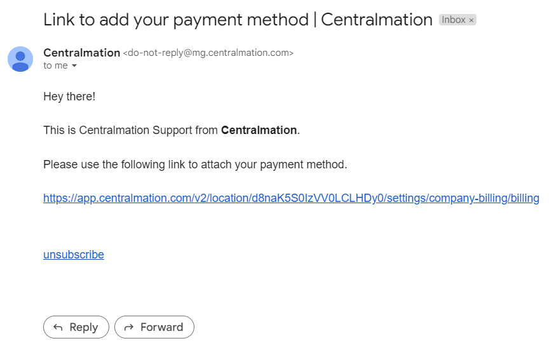Click the bold Centralmation word in body
The image size is (554, 362).
point(259,130)
